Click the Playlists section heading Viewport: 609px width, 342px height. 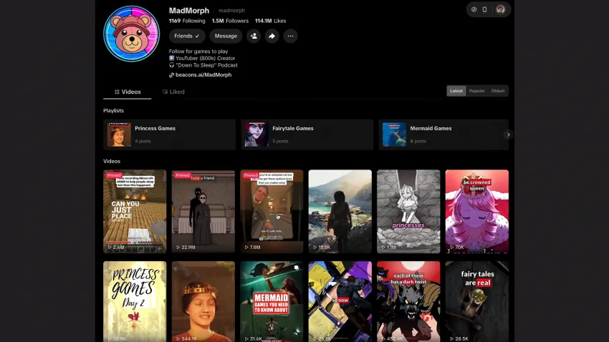(x=113, y=110)
